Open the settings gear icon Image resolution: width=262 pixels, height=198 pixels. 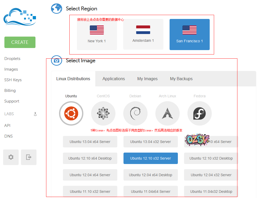(x=11, y=157)
